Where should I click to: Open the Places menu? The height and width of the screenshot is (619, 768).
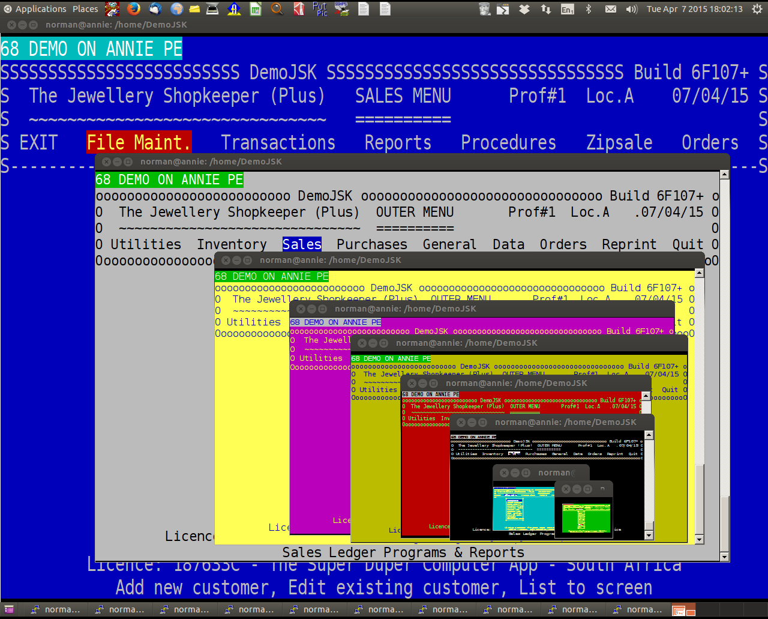pyautogui.click(x=85, y=9)
